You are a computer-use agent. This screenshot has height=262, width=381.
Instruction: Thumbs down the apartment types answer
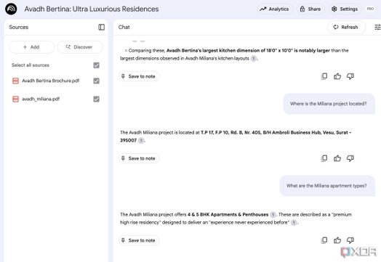click(x=350, y=240)
